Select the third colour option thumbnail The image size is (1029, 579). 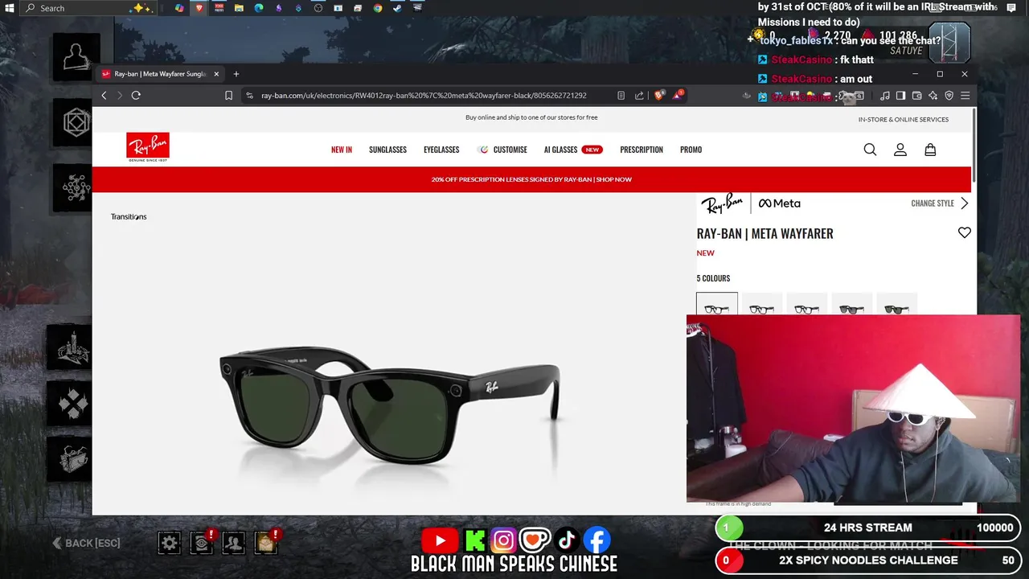tap(806, 304)
